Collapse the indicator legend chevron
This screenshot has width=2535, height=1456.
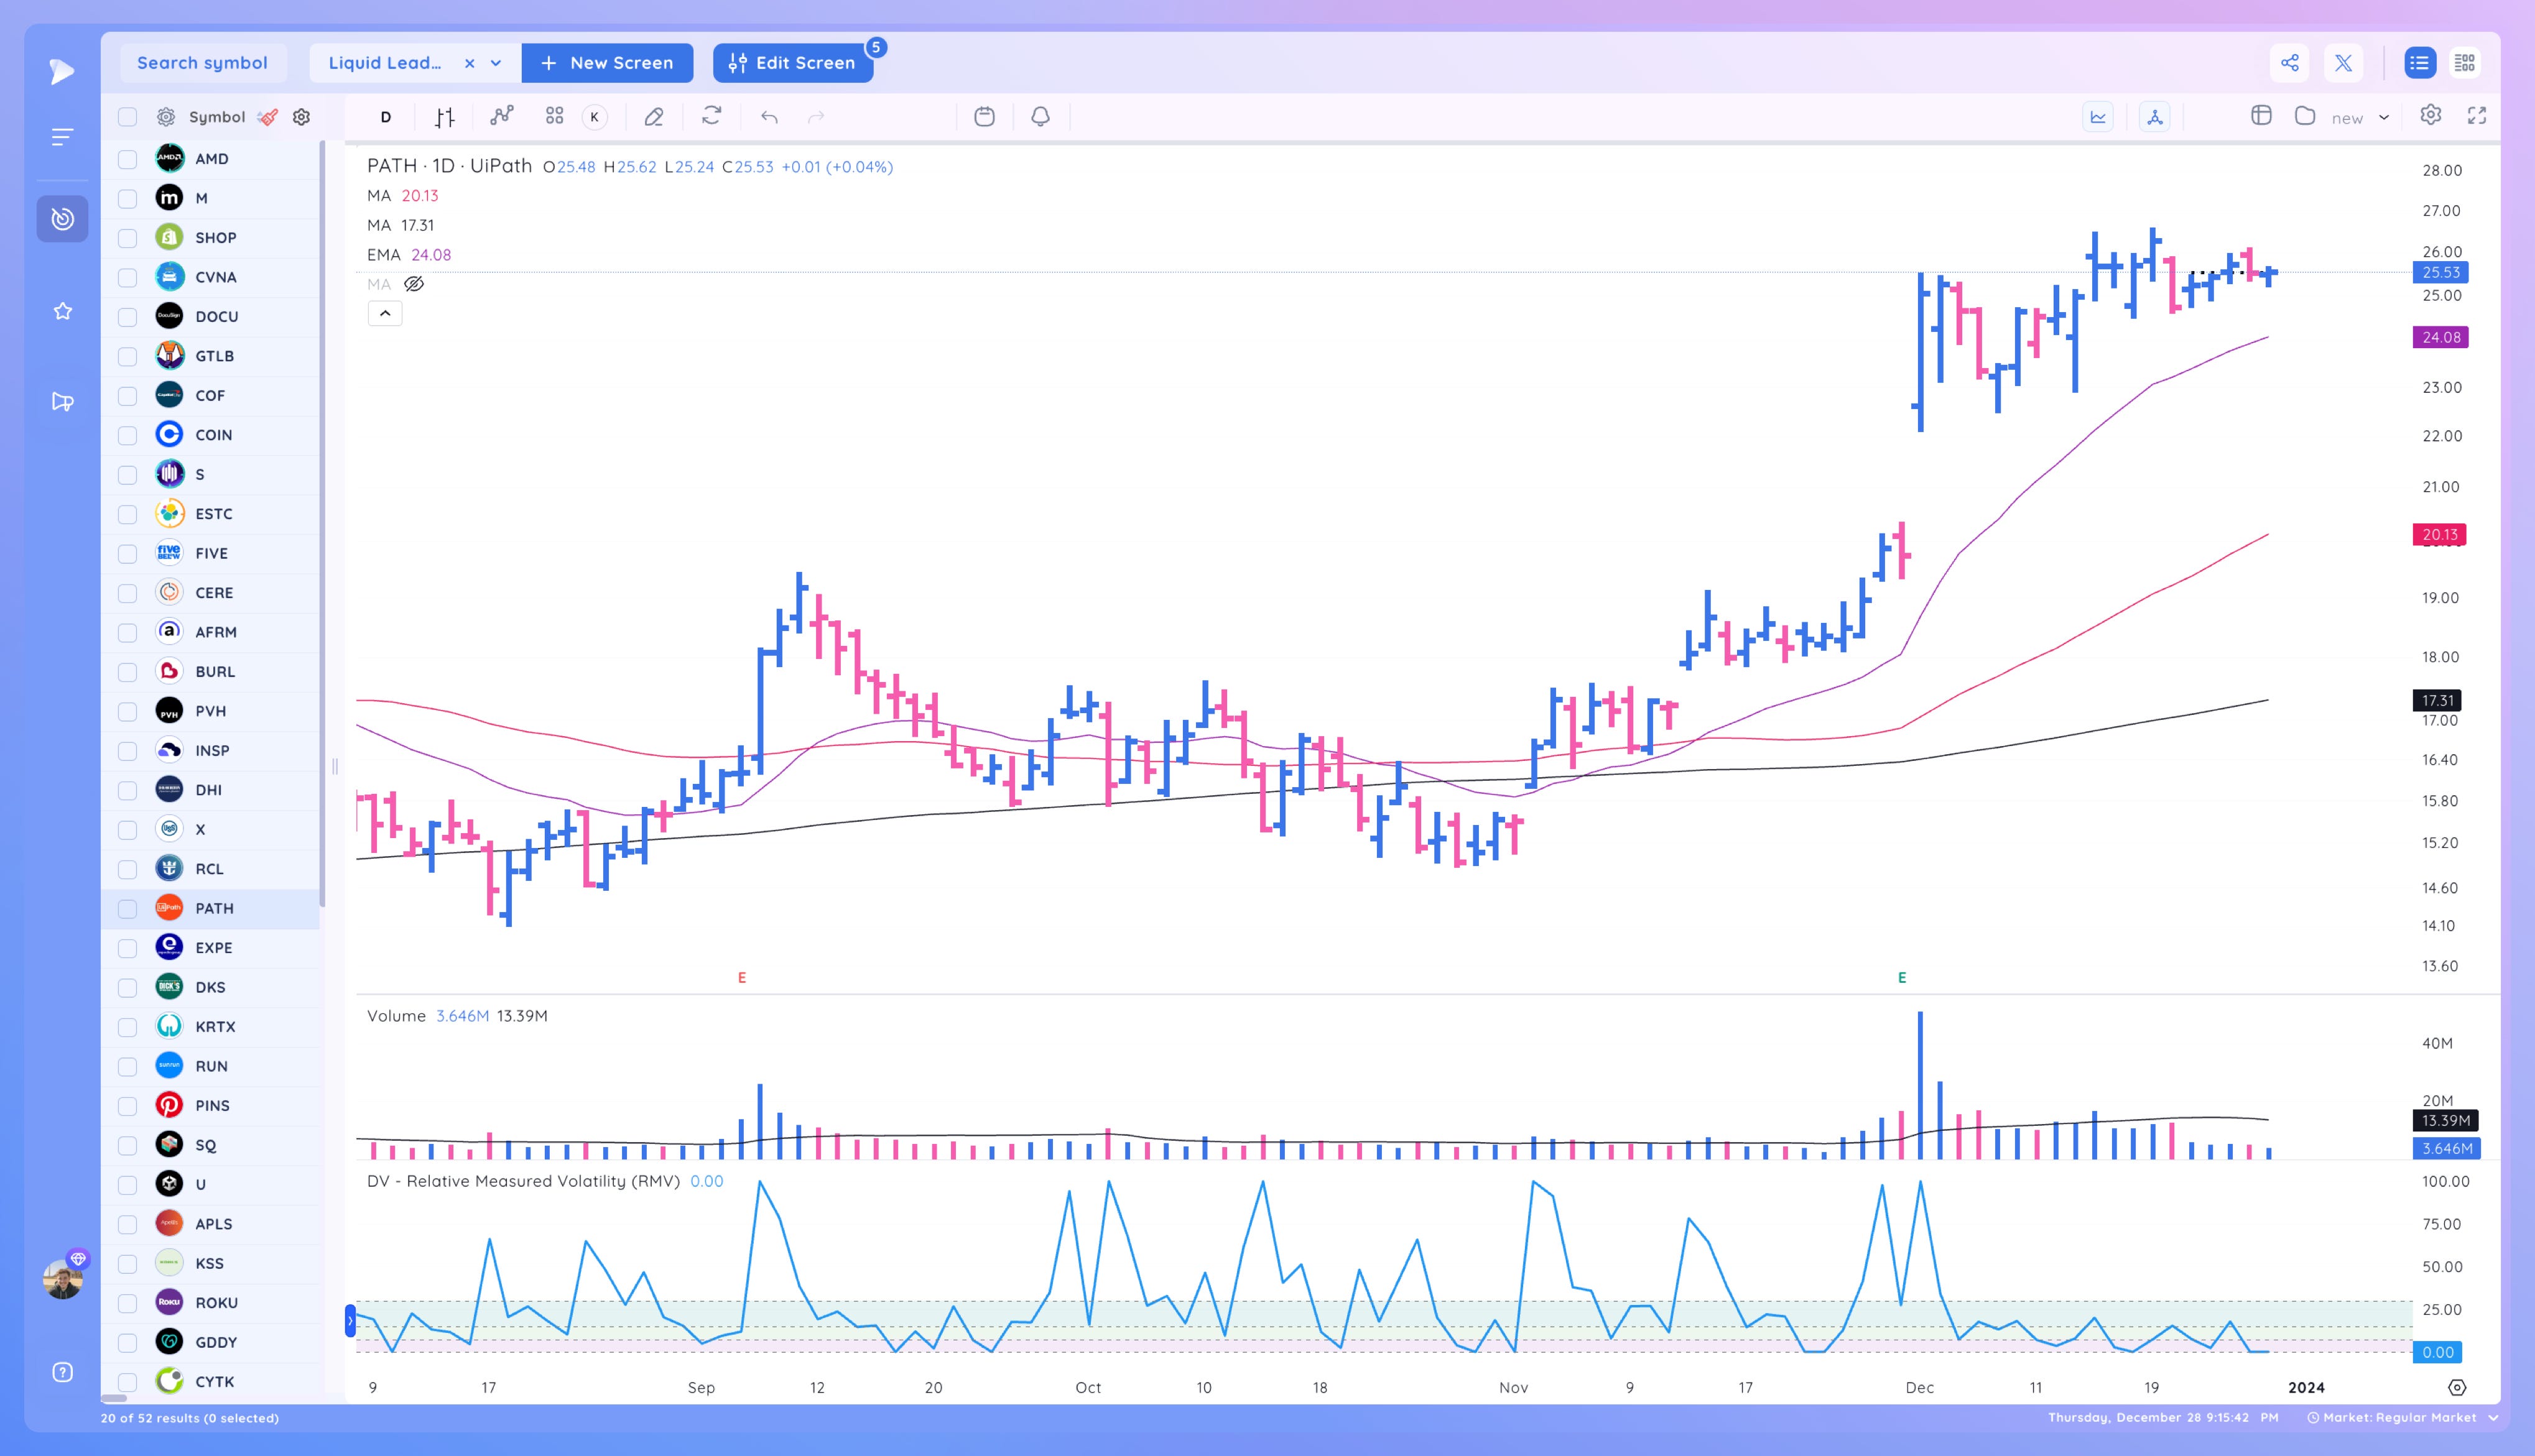pos(385,313)
